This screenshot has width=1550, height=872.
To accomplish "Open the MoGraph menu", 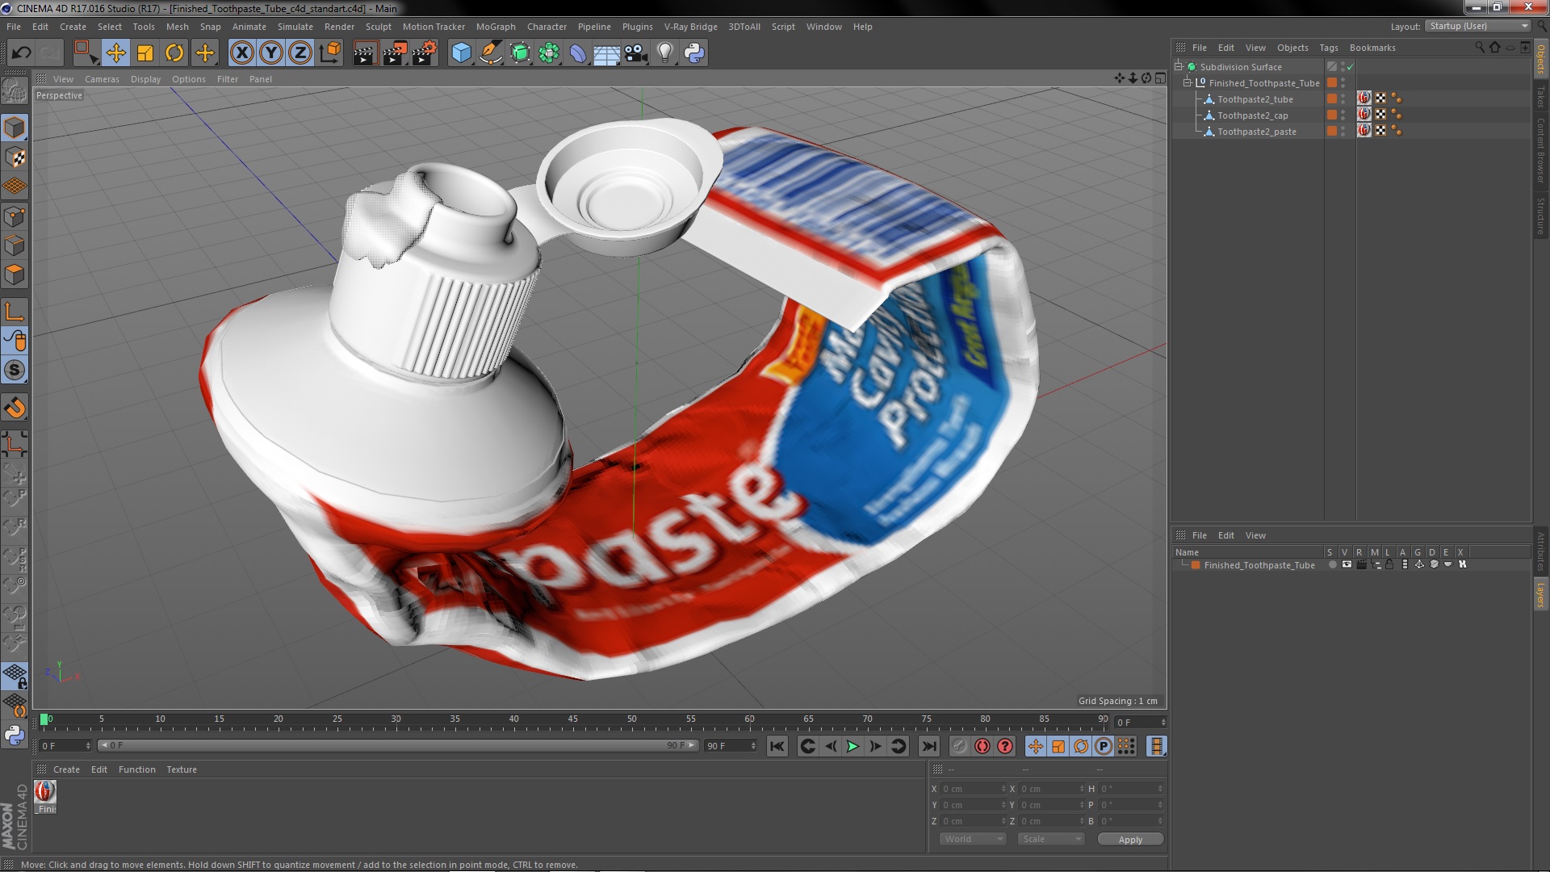I will coord(496,27).
